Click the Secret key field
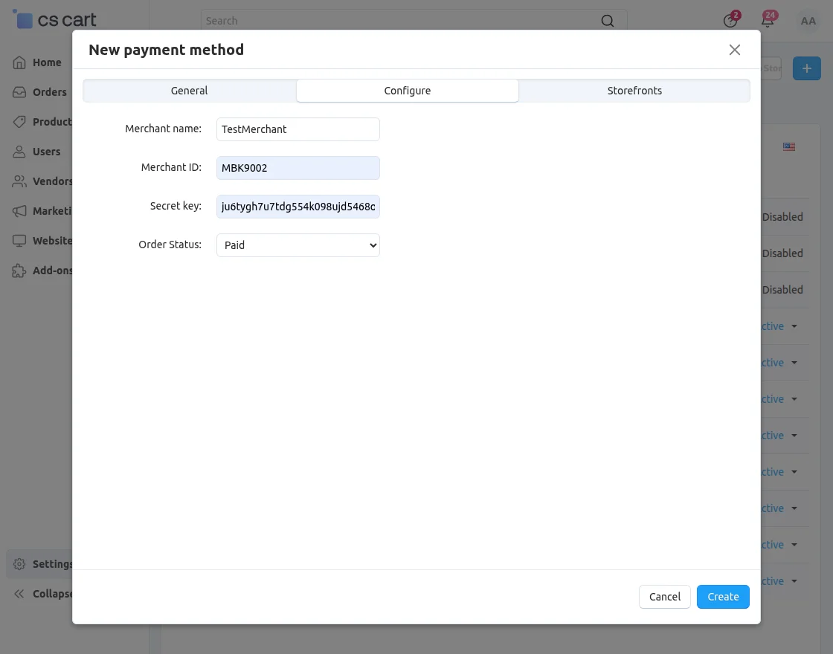Viewport: 833px width, 654px height. click(x=298, y=207)
